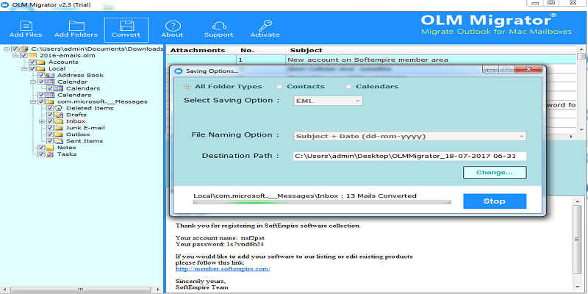Toggle the Address Book checkbox

point(41,75)
